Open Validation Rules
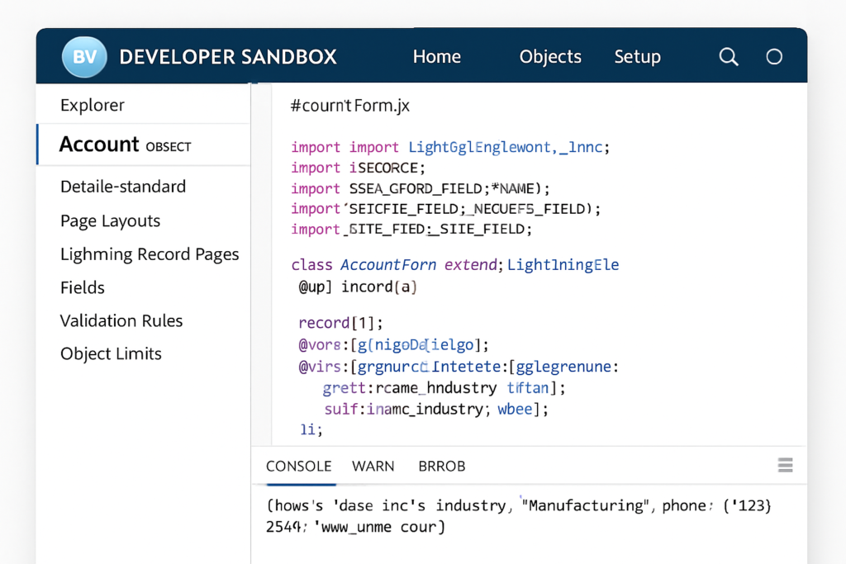Image resolution: width=846 pixels, height=564 pixels. click(121, 320)
